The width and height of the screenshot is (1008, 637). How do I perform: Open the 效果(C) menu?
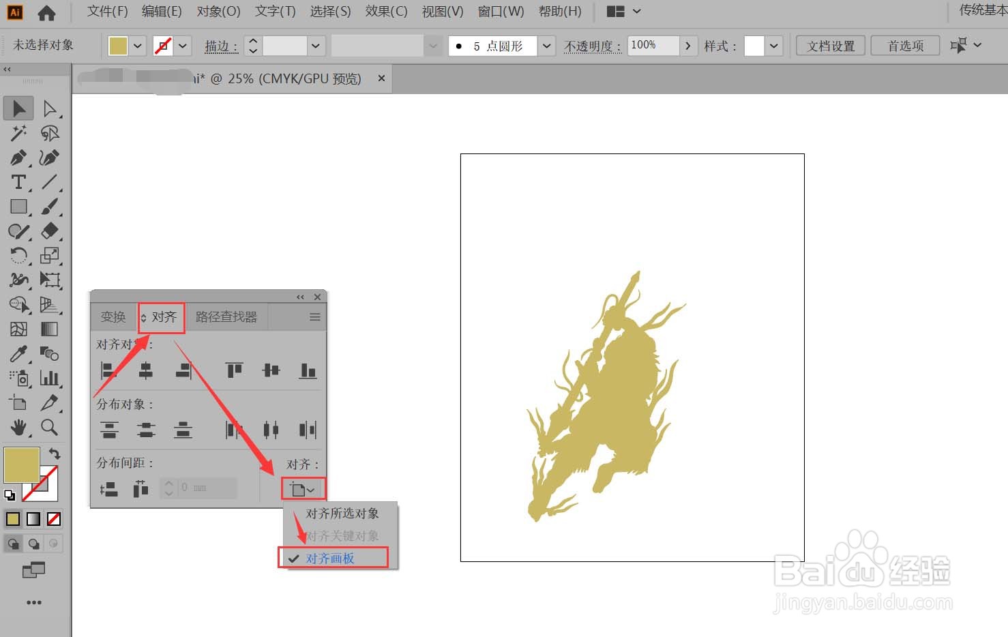[x=386, y=12]
